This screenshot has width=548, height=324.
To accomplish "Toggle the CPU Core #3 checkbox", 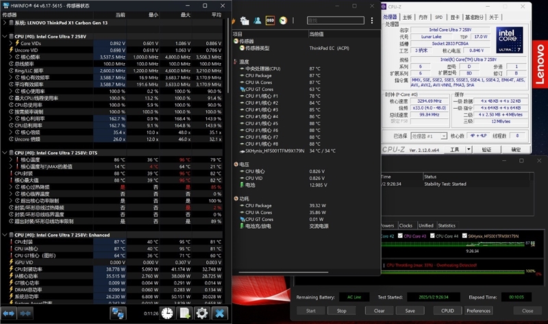I will pyautogui.click(x=401, y=236).
